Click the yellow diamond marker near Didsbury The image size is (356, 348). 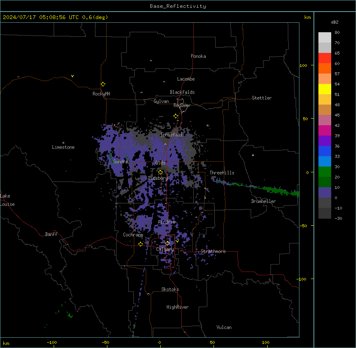point(160,172)
